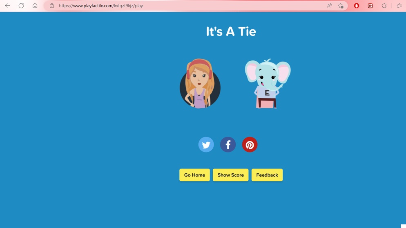Open the Feedback button
This screenshot has width=406, height=228.
pos(267,175)
